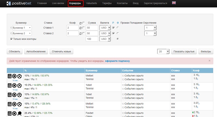Select the Ф radio button for Ставка 2
The image size is (217, 117).
click(117, 33)
